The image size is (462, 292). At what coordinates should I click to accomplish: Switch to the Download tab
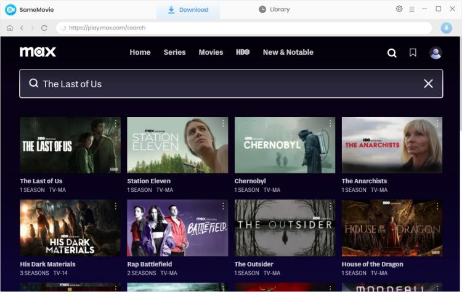[188, 10]
